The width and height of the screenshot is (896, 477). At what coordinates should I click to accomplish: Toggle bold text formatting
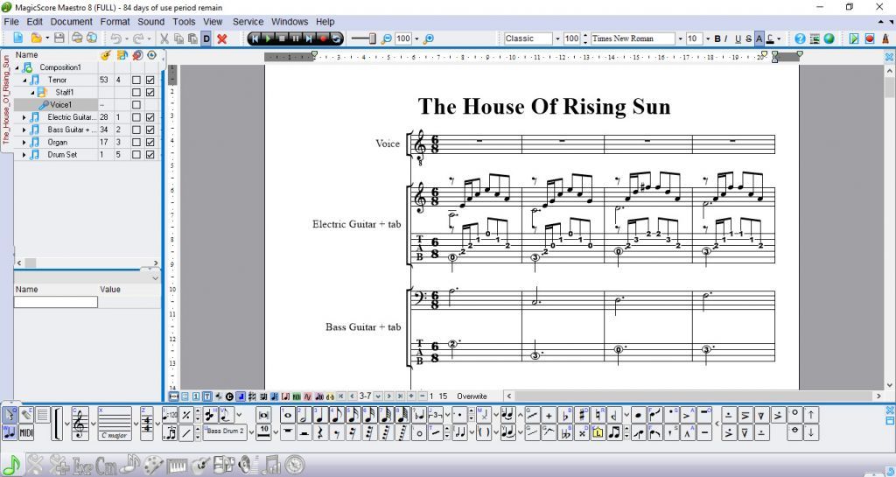pyautogui.click(x=717, y=39)
